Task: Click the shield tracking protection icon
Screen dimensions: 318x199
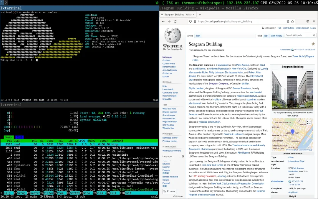Action: (190, 21)
